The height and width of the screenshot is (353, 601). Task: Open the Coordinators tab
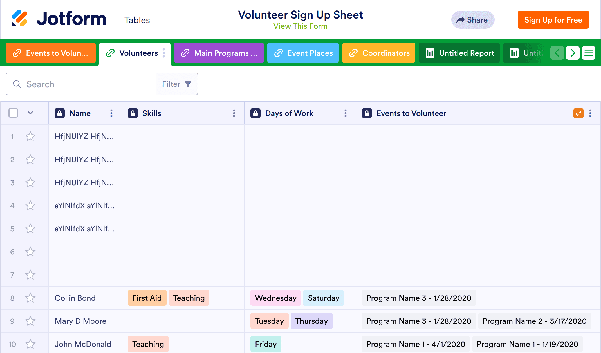379,53
